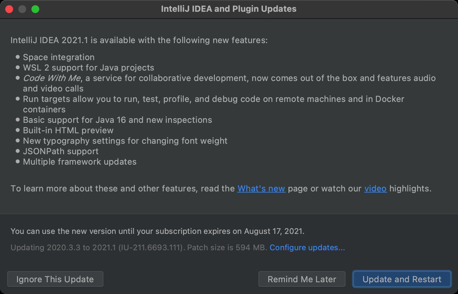Click the Space integration bullet item
This screenshot has width=458, height=294.
tap(59, 57)
